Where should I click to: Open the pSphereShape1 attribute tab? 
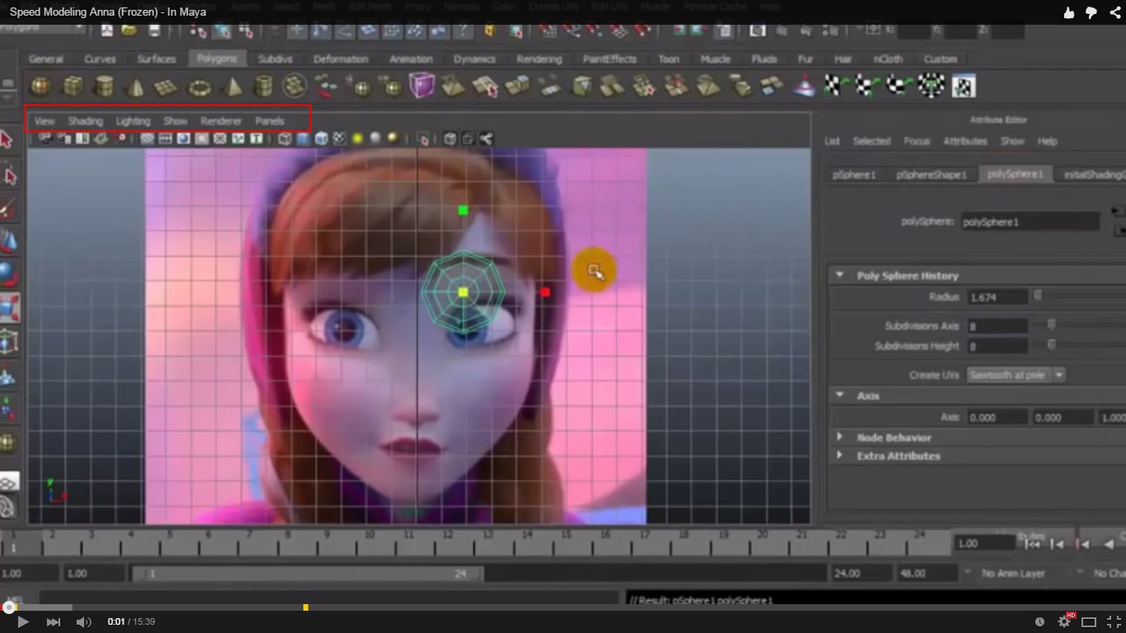click(x=931, y=175)
